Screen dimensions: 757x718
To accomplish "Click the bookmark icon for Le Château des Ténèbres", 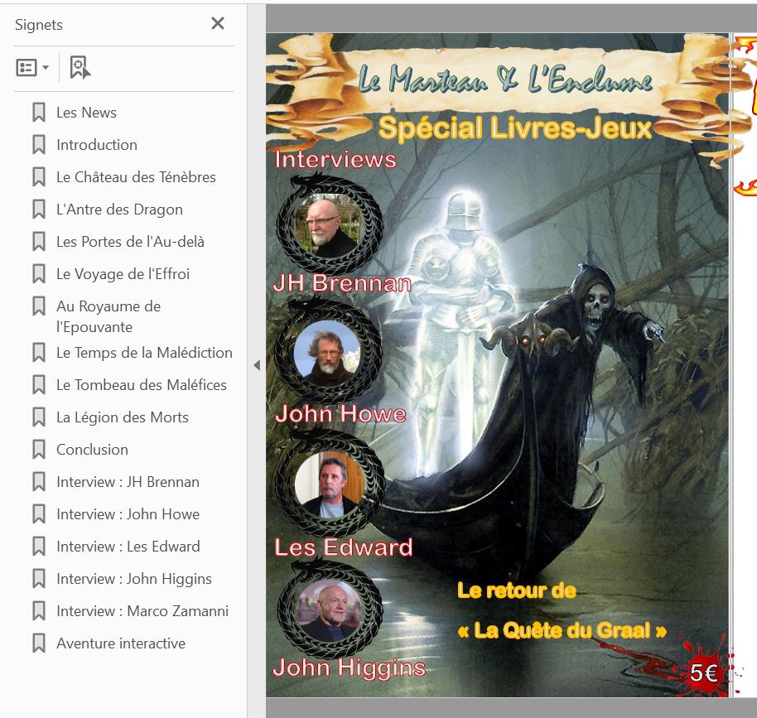I will (39, 177).
